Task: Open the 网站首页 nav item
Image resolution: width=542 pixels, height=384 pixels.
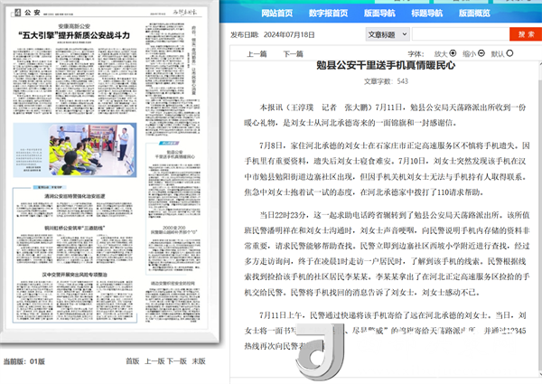Action: coord(276,13)
